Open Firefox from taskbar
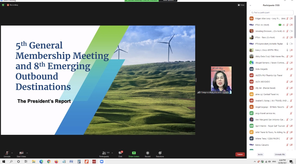 pyautogui.click(x=56, y=162)
